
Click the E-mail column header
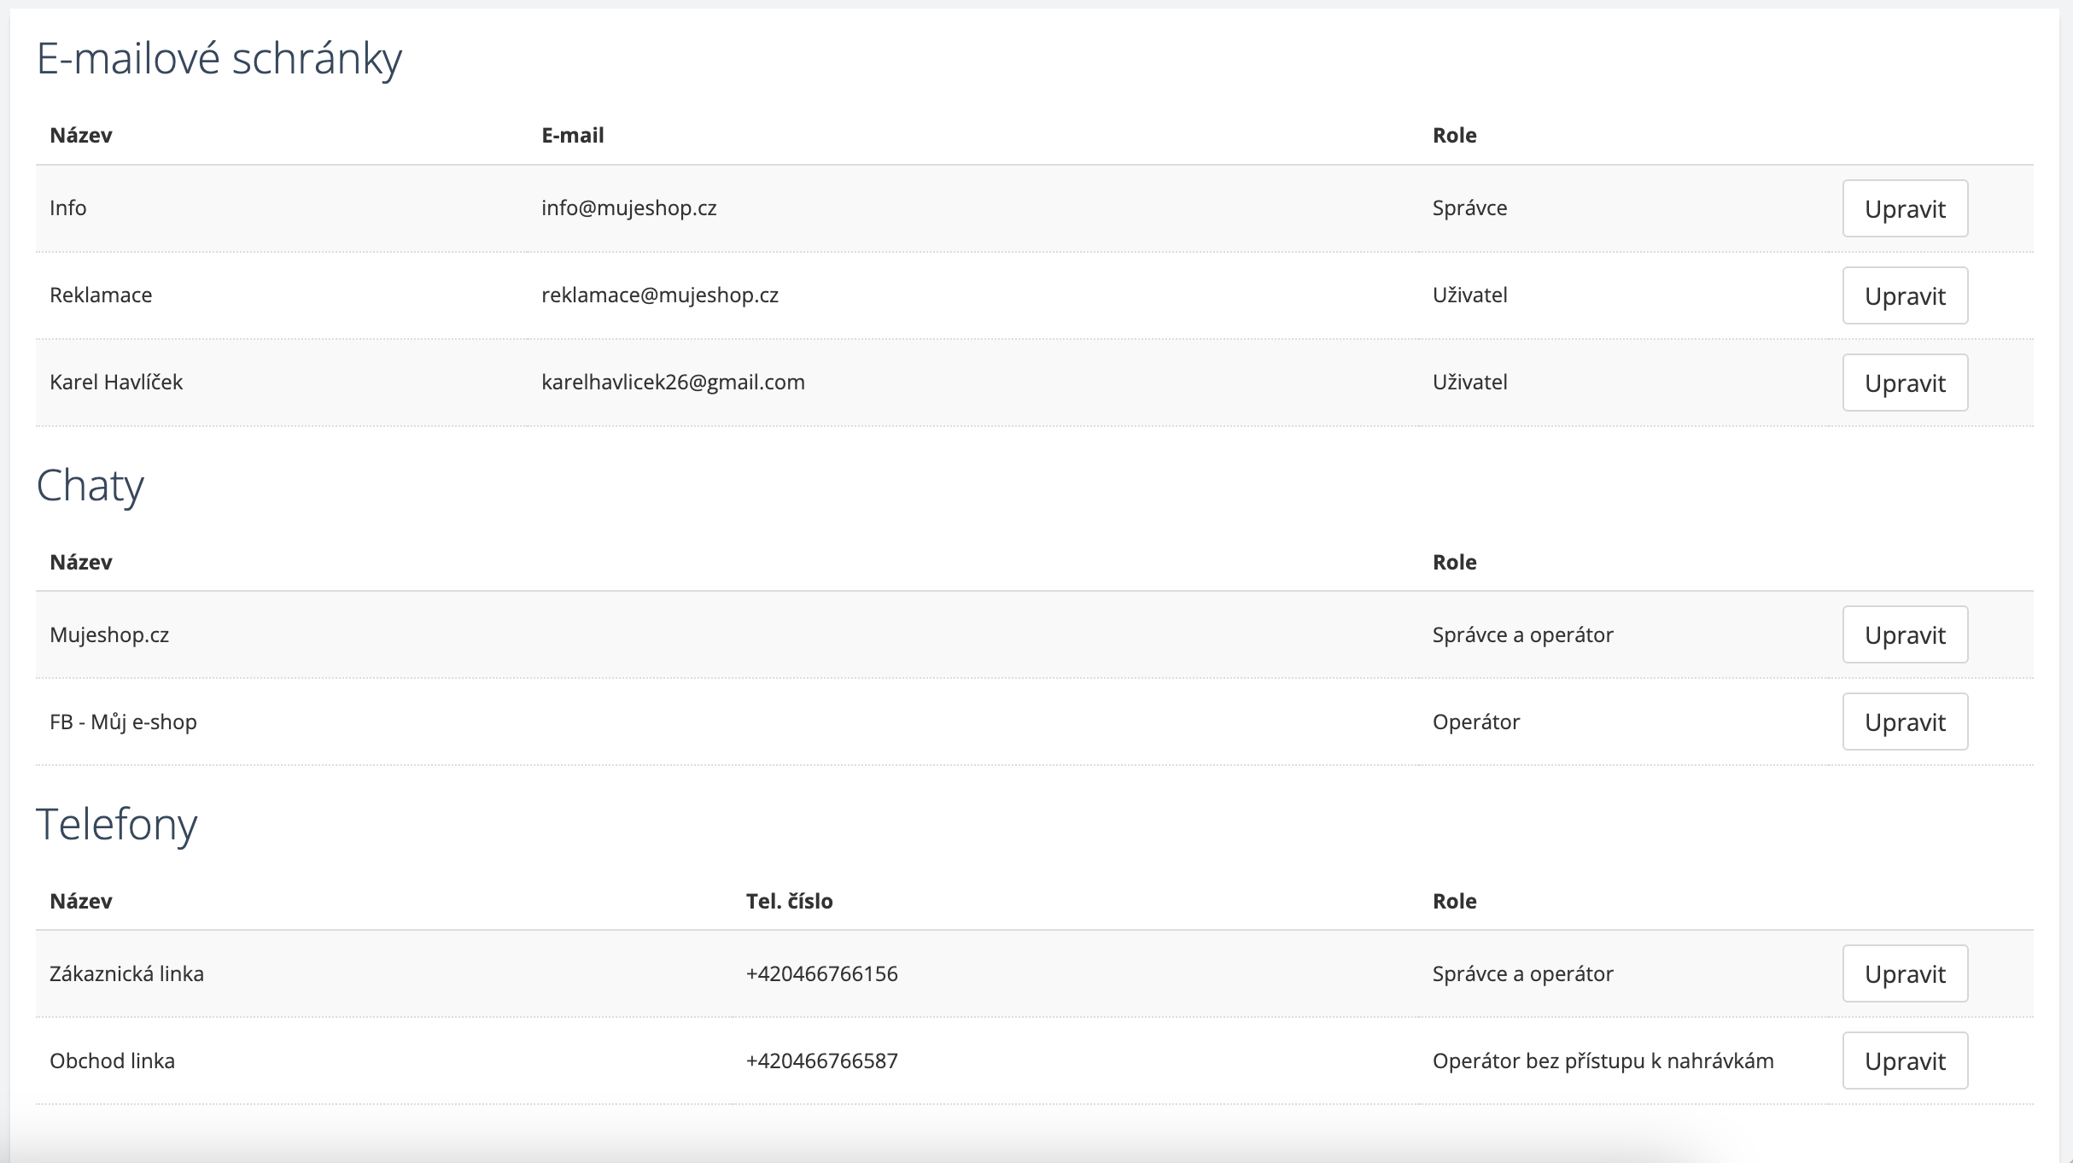tap(572, 135)
